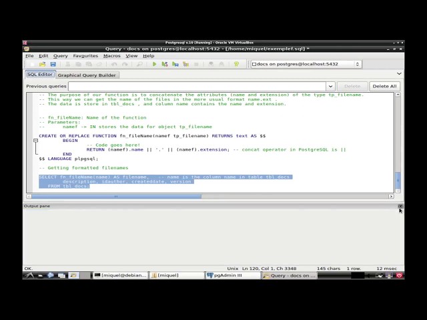Click the editor's scroll up arrow

point(398,95)
